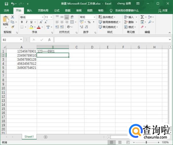
Task: Click the Comma Style icon
Action: pos(94,22)
